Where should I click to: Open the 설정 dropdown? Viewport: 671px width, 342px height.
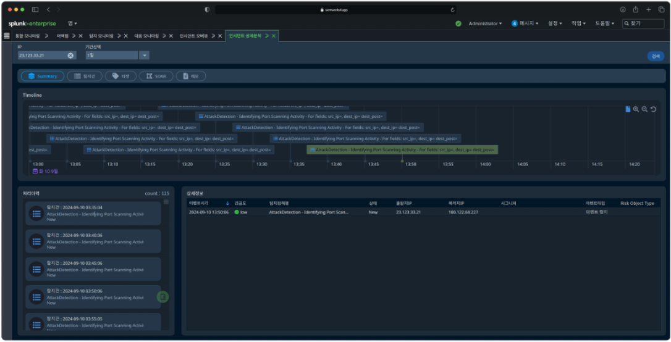pos(555,23)
